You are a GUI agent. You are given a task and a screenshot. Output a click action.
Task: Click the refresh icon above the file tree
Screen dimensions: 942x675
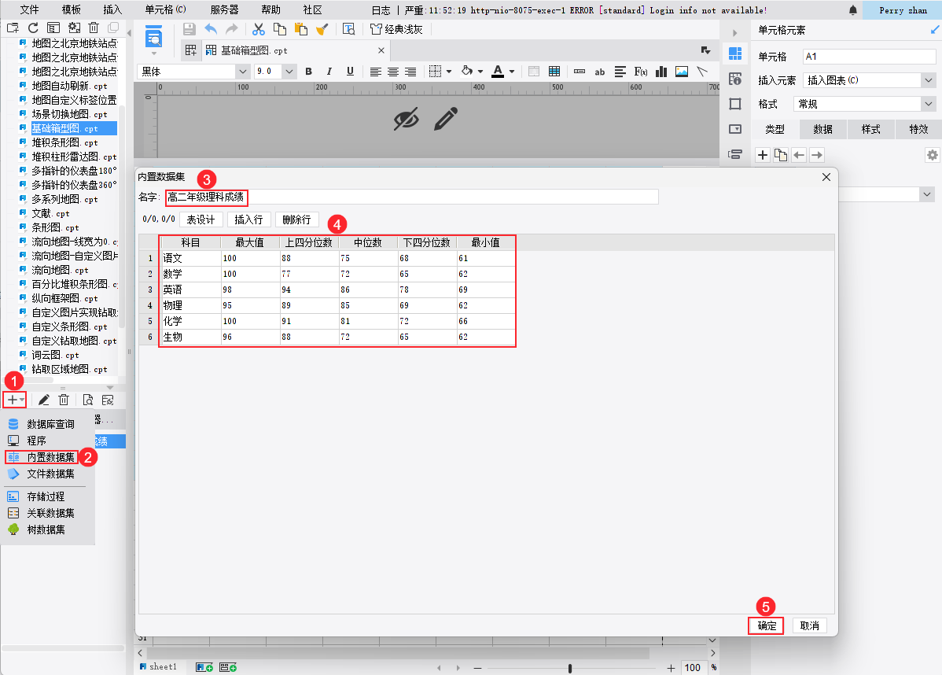tap(33, 28)
